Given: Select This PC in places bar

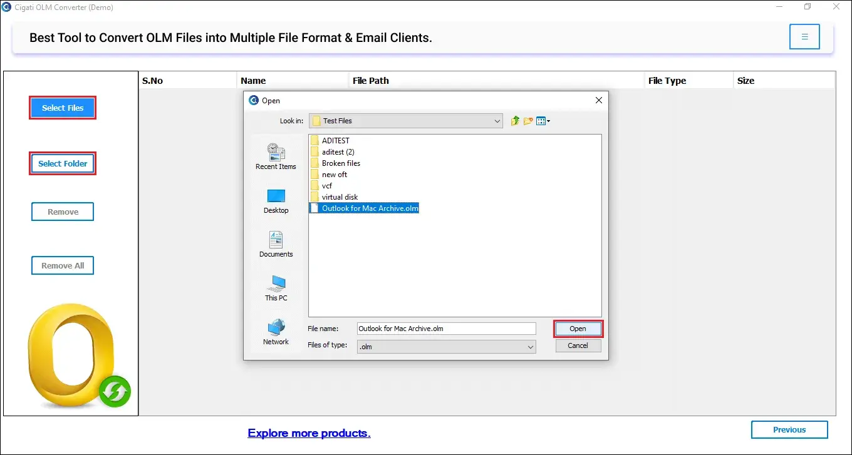Looking at the screenshot, I should tap(276, 289).
